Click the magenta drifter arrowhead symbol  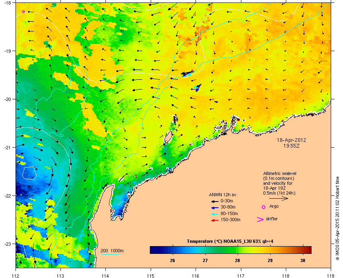(x=261, y=220)
